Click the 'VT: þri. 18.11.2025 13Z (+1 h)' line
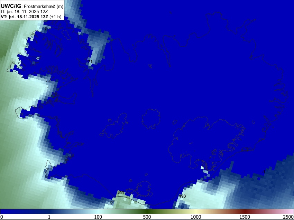Screen dimensions: 294x220 [x=31, y=17]
